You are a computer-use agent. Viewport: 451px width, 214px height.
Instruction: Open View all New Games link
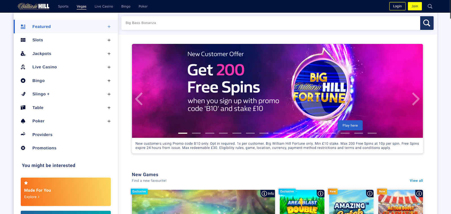pos(416,180)
